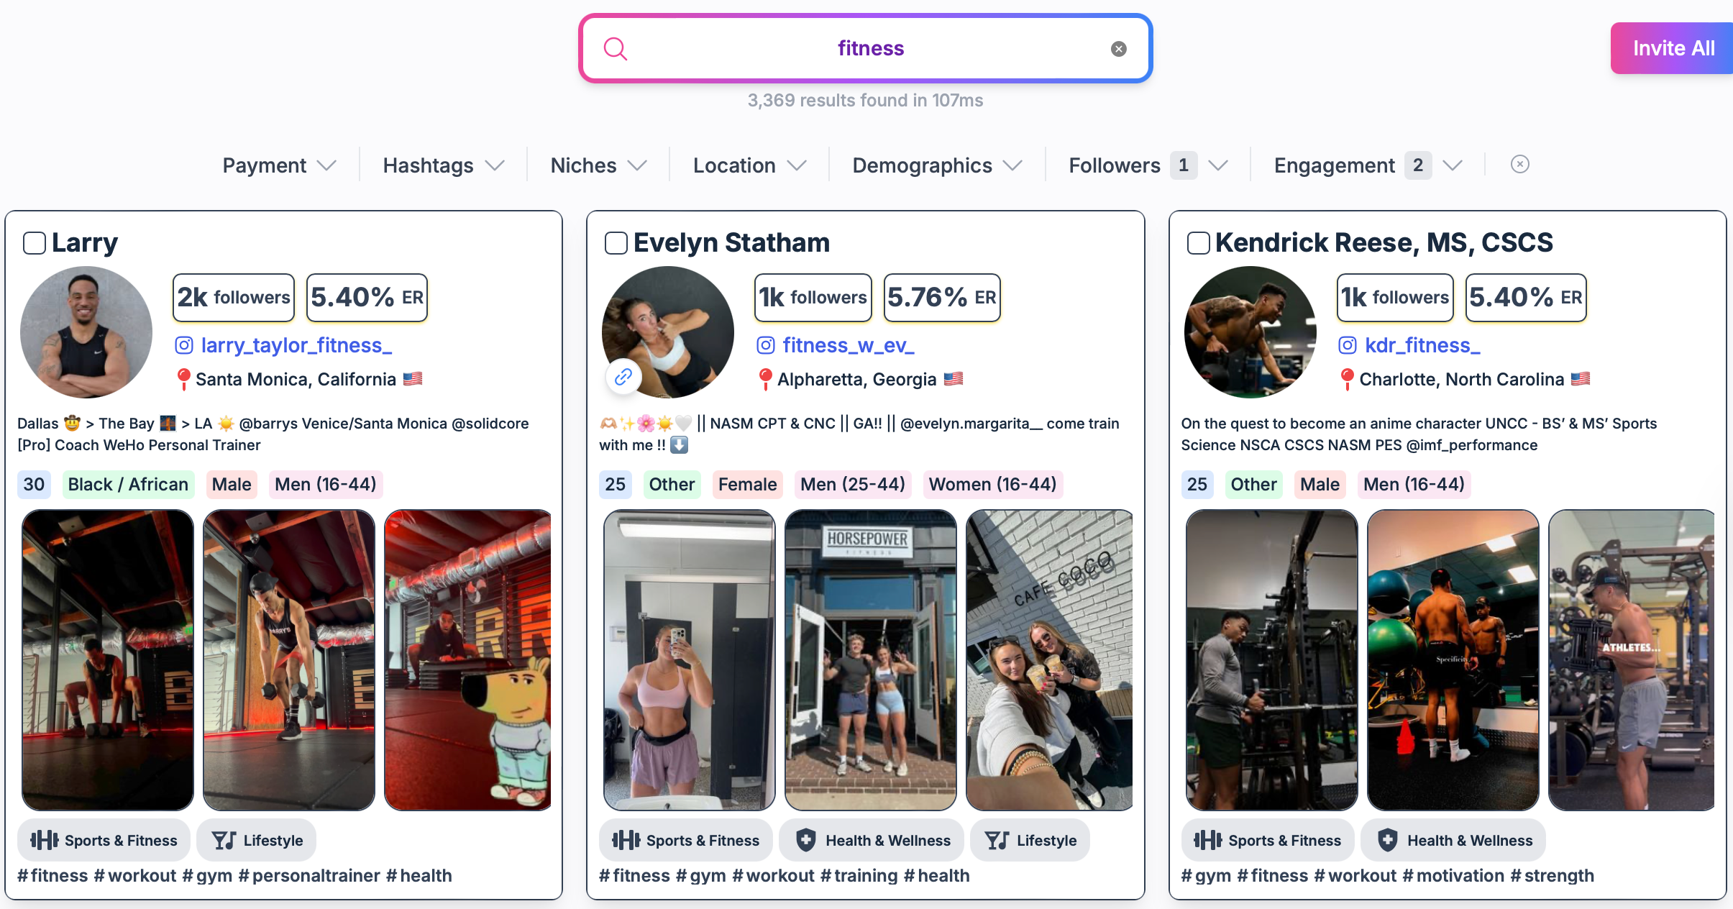
Task: Open the HORSEPOWER gym photo thumbnail
Action: 871,660
